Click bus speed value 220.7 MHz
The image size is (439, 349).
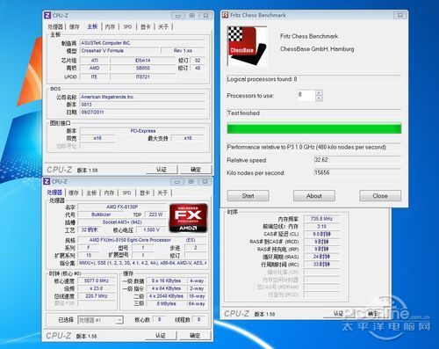tap(97, 296)
